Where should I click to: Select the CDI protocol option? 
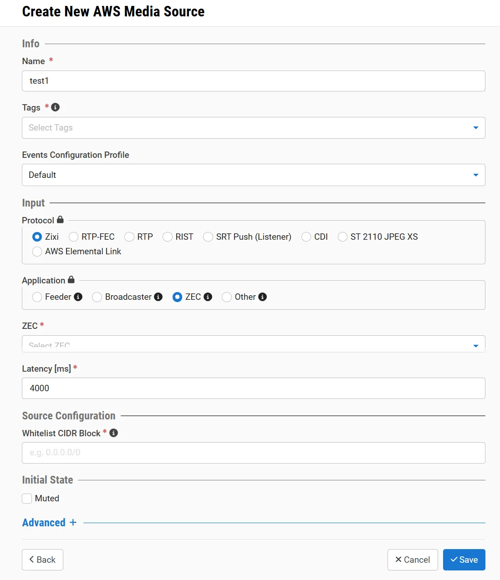[306, 237]
